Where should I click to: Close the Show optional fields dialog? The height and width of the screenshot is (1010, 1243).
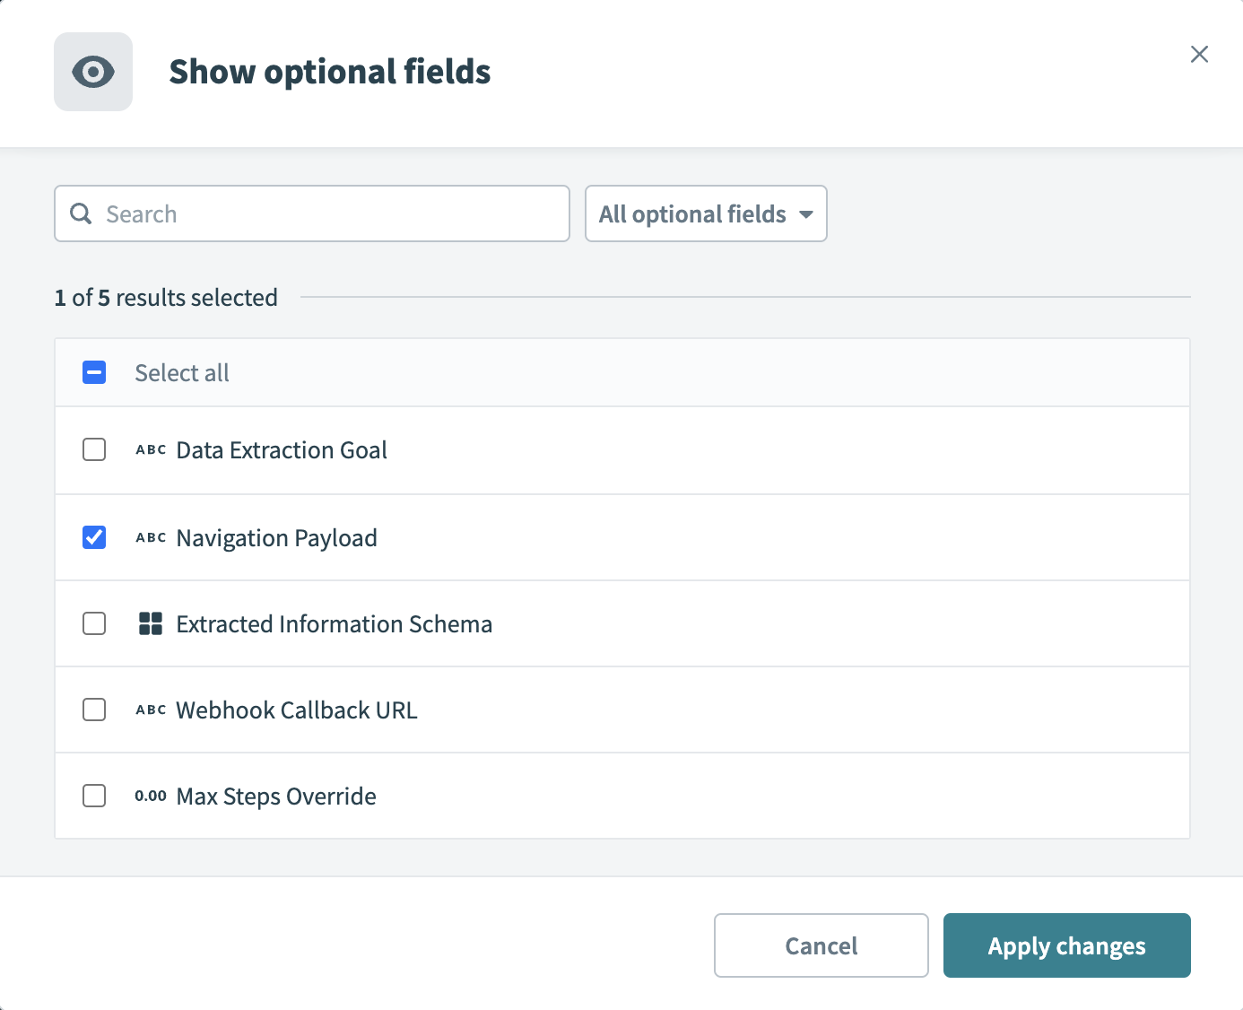(1199, 55)
